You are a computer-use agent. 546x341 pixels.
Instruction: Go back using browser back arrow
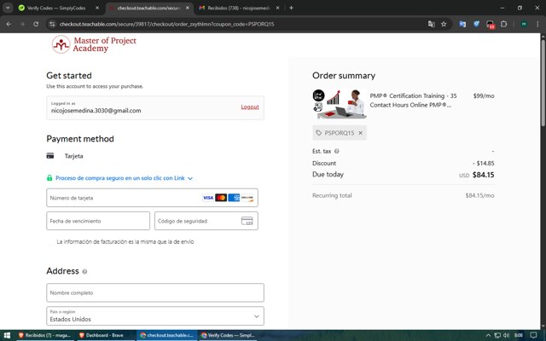(x=9, y=24)
